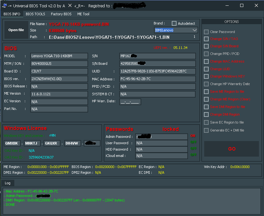Click the ME Version field 11.6.0.1121
The height and width of the screenshot is (216, 264).
click(59, 94)
